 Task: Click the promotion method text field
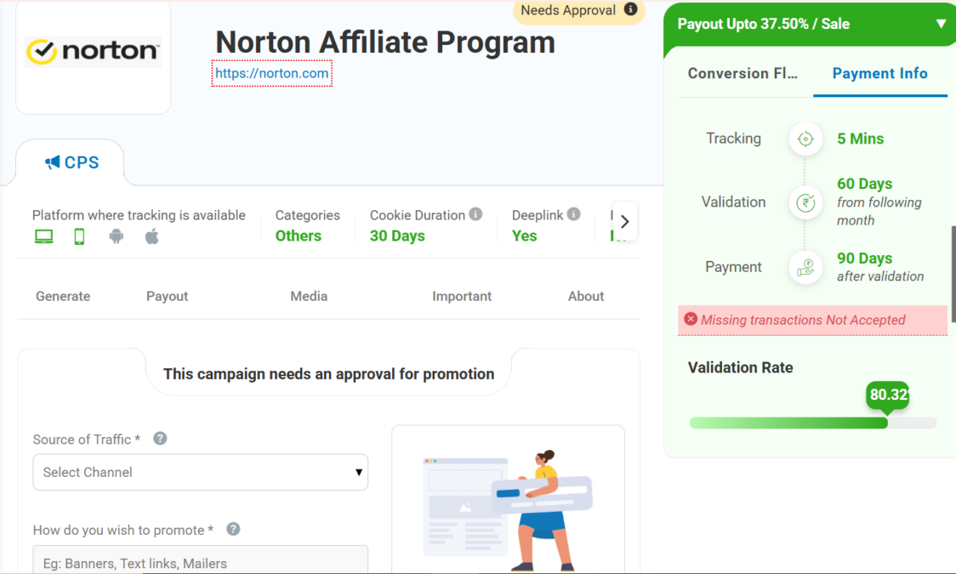(200, 561)
